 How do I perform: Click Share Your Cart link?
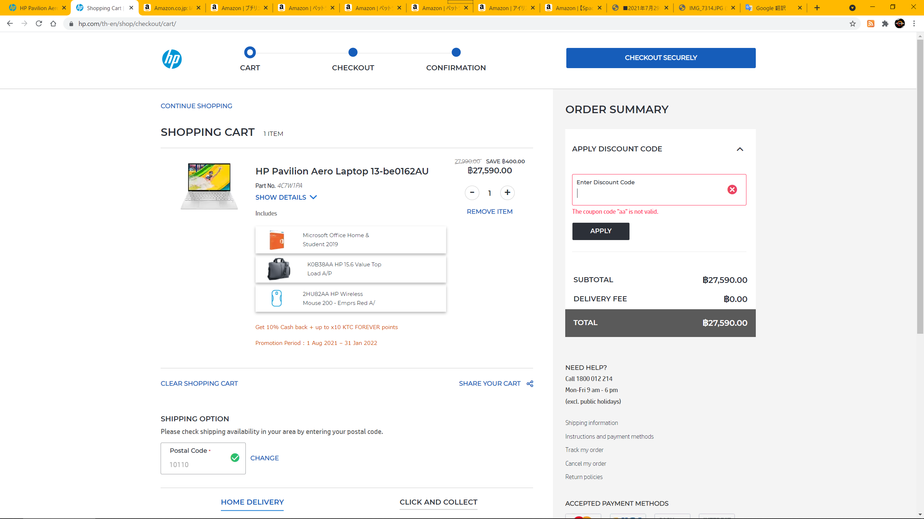490,383
